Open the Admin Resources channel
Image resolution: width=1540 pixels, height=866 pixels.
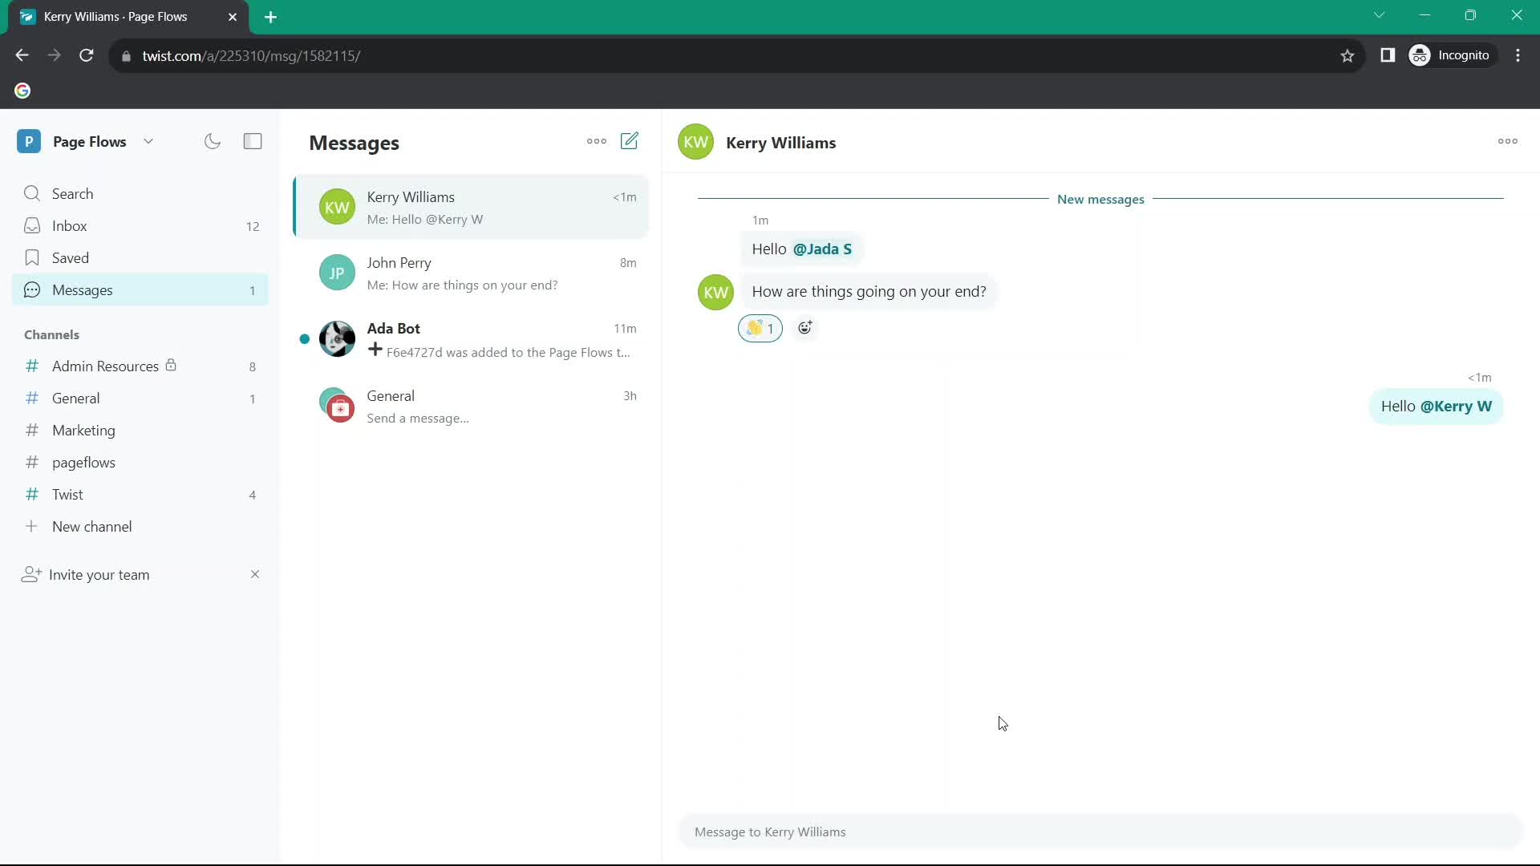[105, 366]
